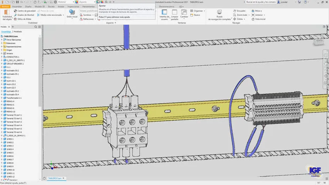Open the shopping cart icon
Viewport: 329px width, 185px height.
299,2
